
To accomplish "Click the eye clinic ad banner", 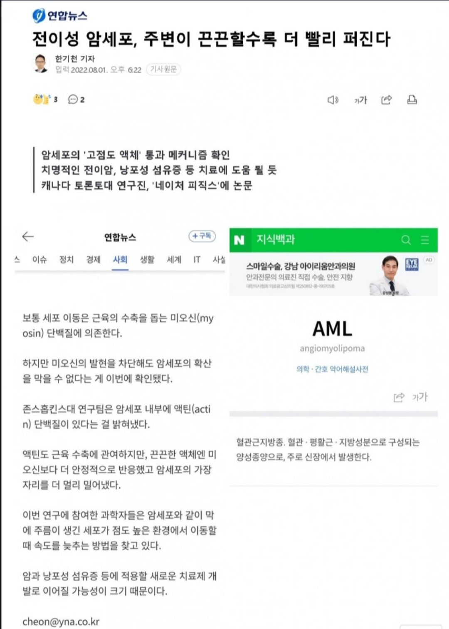I will point(333,275).
